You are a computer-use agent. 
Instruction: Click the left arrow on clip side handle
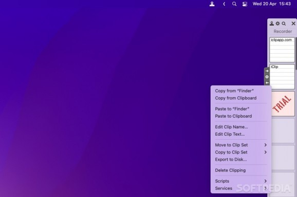coord(267,83)
